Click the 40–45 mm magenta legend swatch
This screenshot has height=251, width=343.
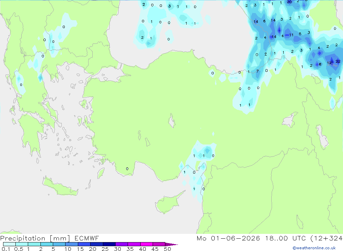pos(146,244)
